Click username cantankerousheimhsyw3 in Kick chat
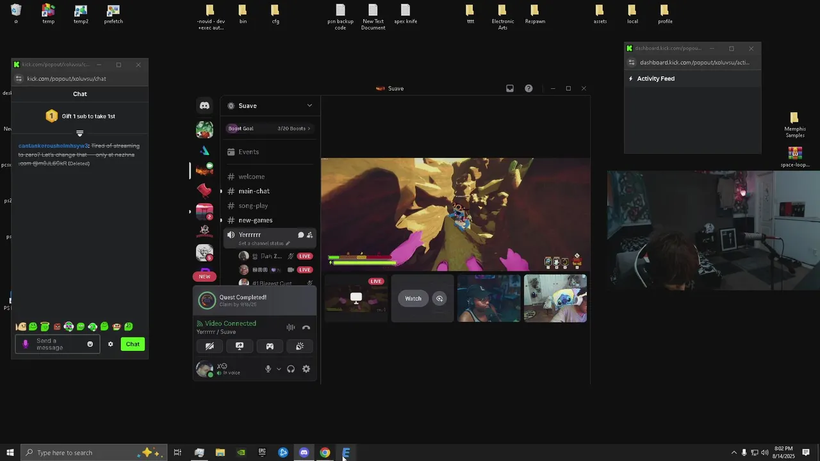Image resolution: width=820 pixels, height=461 pixels. point(53,146)
